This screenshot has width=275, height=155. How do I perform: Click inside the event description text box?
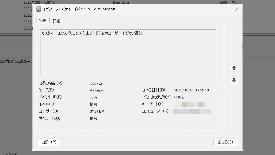(128, 54)
